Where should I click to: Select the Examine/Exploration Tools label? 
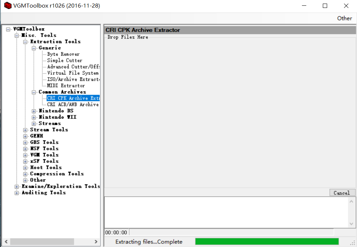coord(60,186)
